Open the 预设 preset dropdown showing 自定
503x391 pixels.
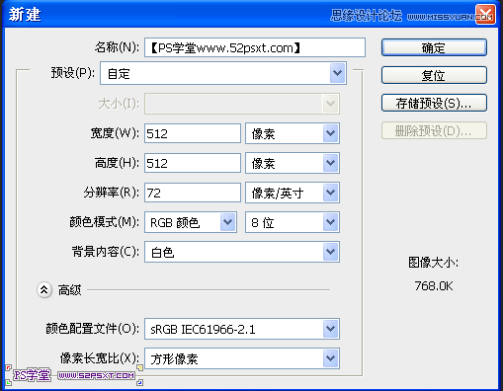pos(223,73)
